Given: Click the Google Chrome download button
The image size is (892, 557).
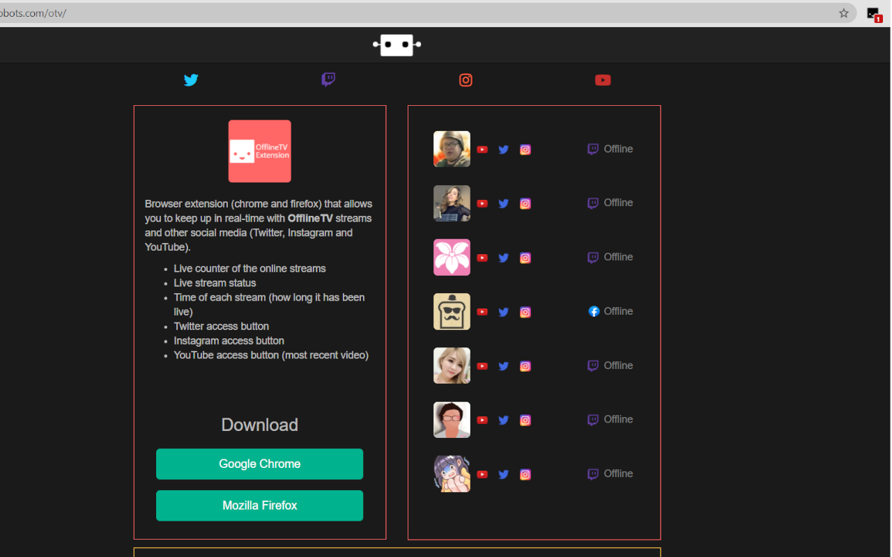Looking at the screenshot, I should tap(259, 464).
